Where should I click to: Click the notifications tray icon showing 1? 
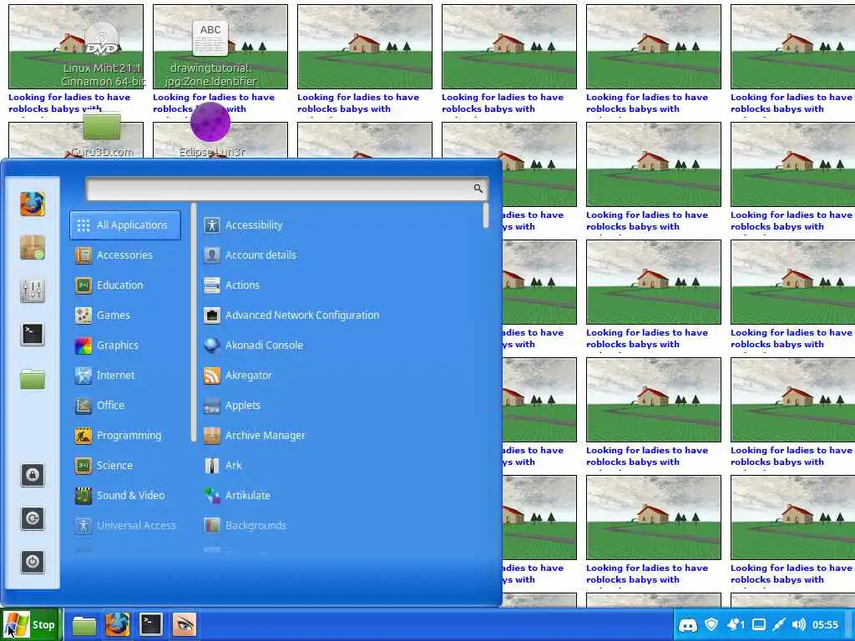[x=735, y=624]
